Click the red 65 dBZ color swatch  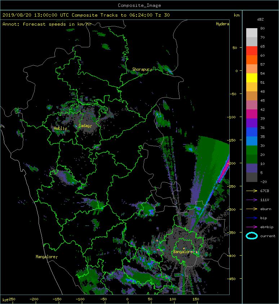(x=252, y=51)
